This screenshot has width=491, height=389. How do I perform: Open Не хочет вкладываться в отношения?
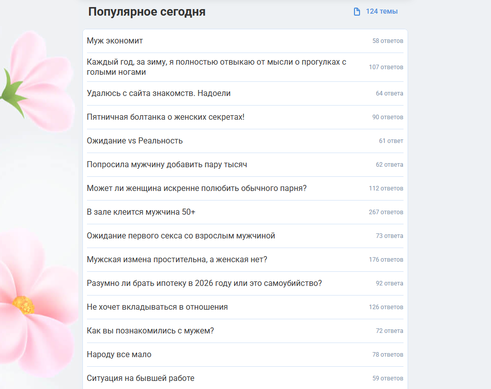pyautogui.click(x=157, y=307)
